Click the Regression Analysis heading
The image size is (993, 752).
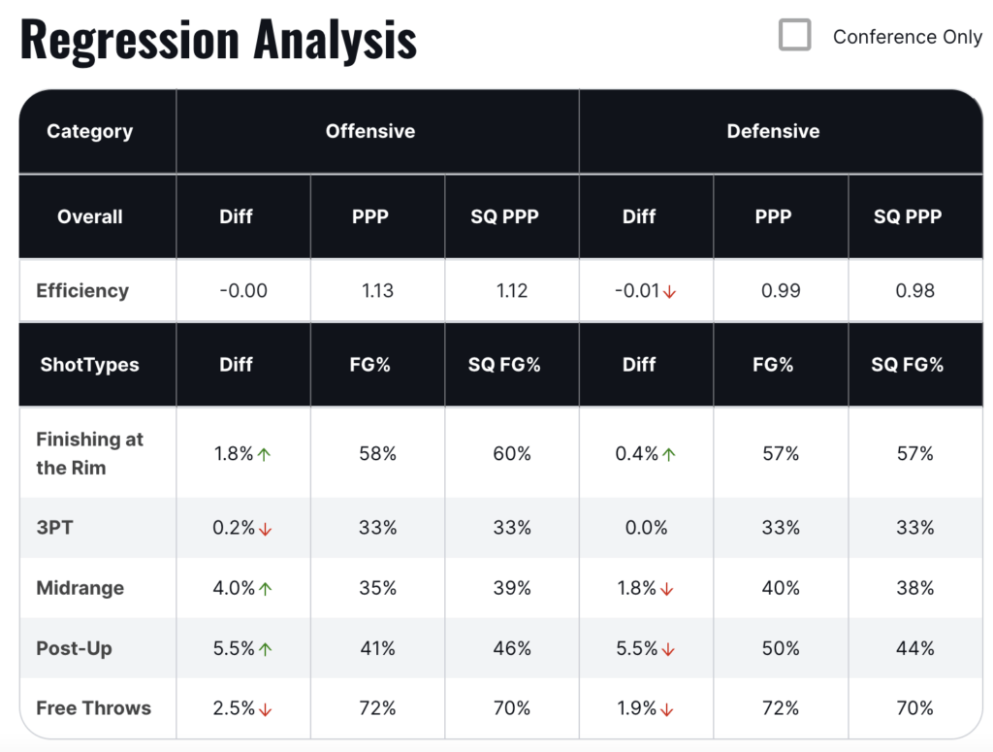tap(218, 40)
